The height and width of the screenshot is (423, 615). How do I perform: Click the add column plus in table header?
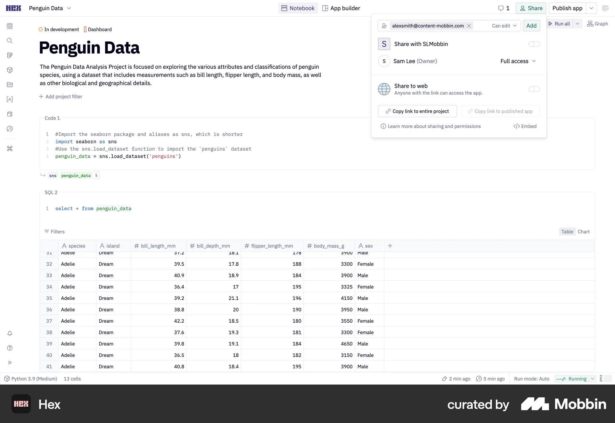pyautogui.click(x=390, y=246)
